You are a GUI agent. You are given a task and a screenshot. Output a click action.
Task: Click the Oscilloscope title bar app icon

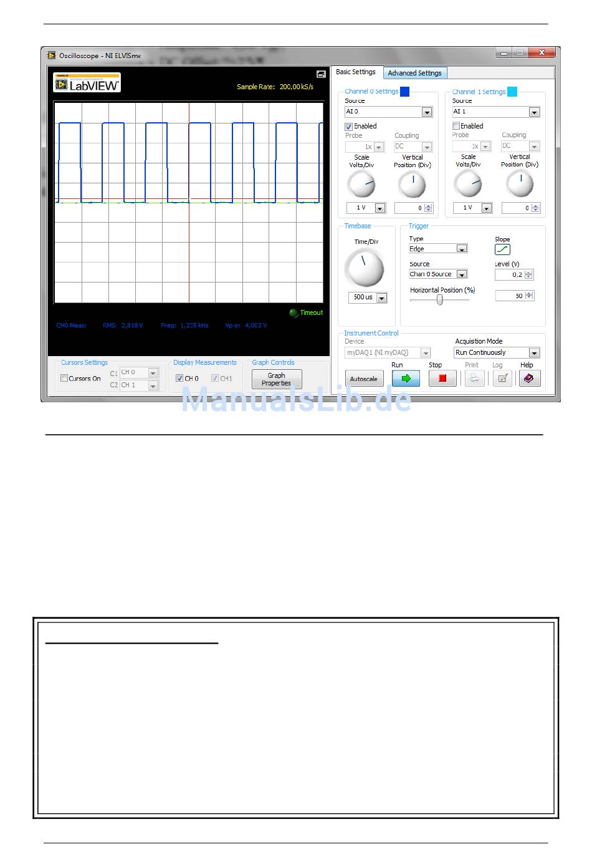click(x=51, y=56)
